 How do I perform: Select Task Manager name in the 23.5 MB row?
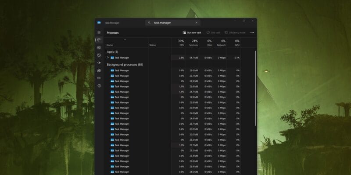[122, 150]
